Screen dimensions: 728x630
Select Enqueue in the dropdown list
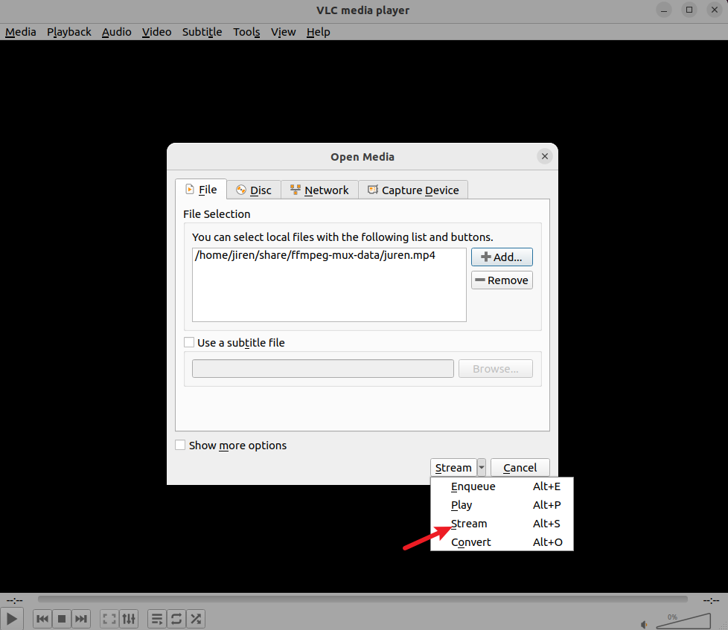coord(473,486)
